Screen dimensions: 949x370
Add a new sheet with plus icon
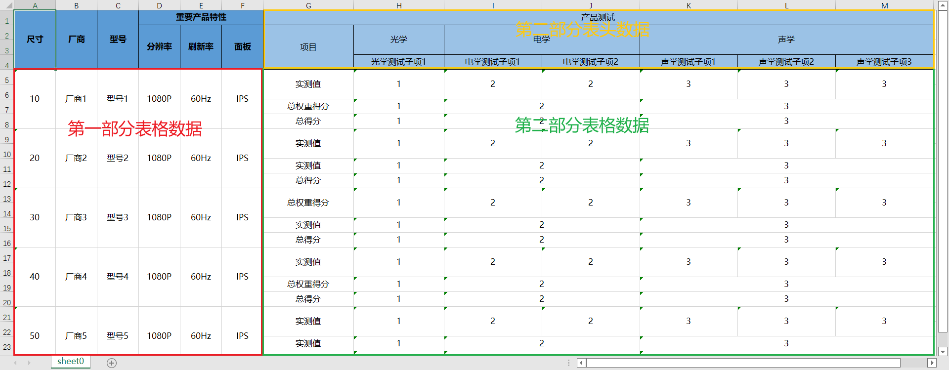[x=112, y=363]
